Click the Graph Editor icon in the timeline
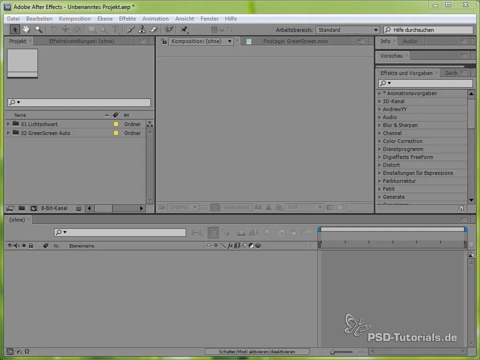The height and width of the screenshot is (360, 480). 307,233
